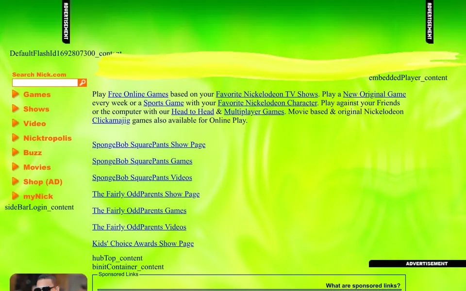Screen dimensions: 466x291
Task: Open SpongeBob SquarePants Games link
Action: [142, 161]
